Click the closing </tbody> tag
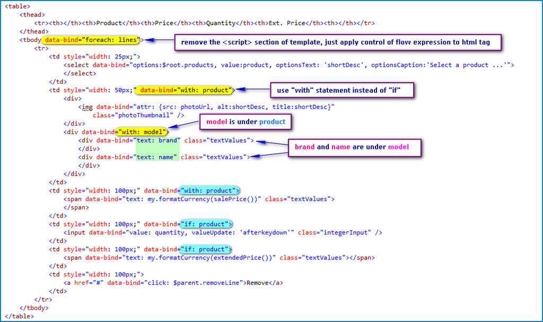Image resolution: width=543 pixels, height=322 pixels. [x=34, y=308]
